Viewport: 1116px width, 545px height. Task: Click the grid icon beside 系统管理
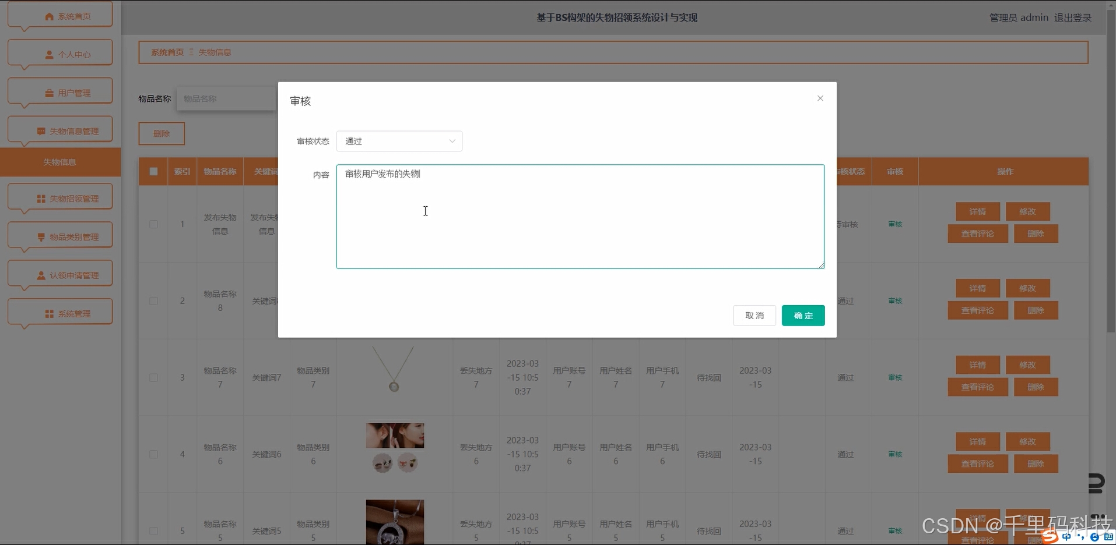click(49, 314)
